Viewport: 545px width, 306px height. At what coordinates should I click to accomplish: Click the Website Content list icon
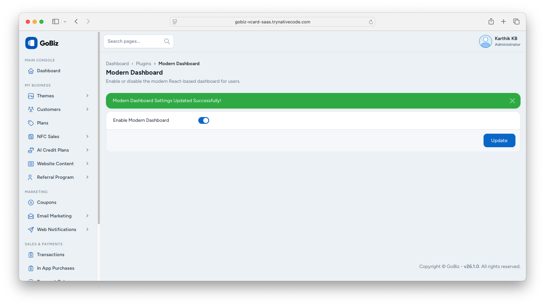[31, 164]
